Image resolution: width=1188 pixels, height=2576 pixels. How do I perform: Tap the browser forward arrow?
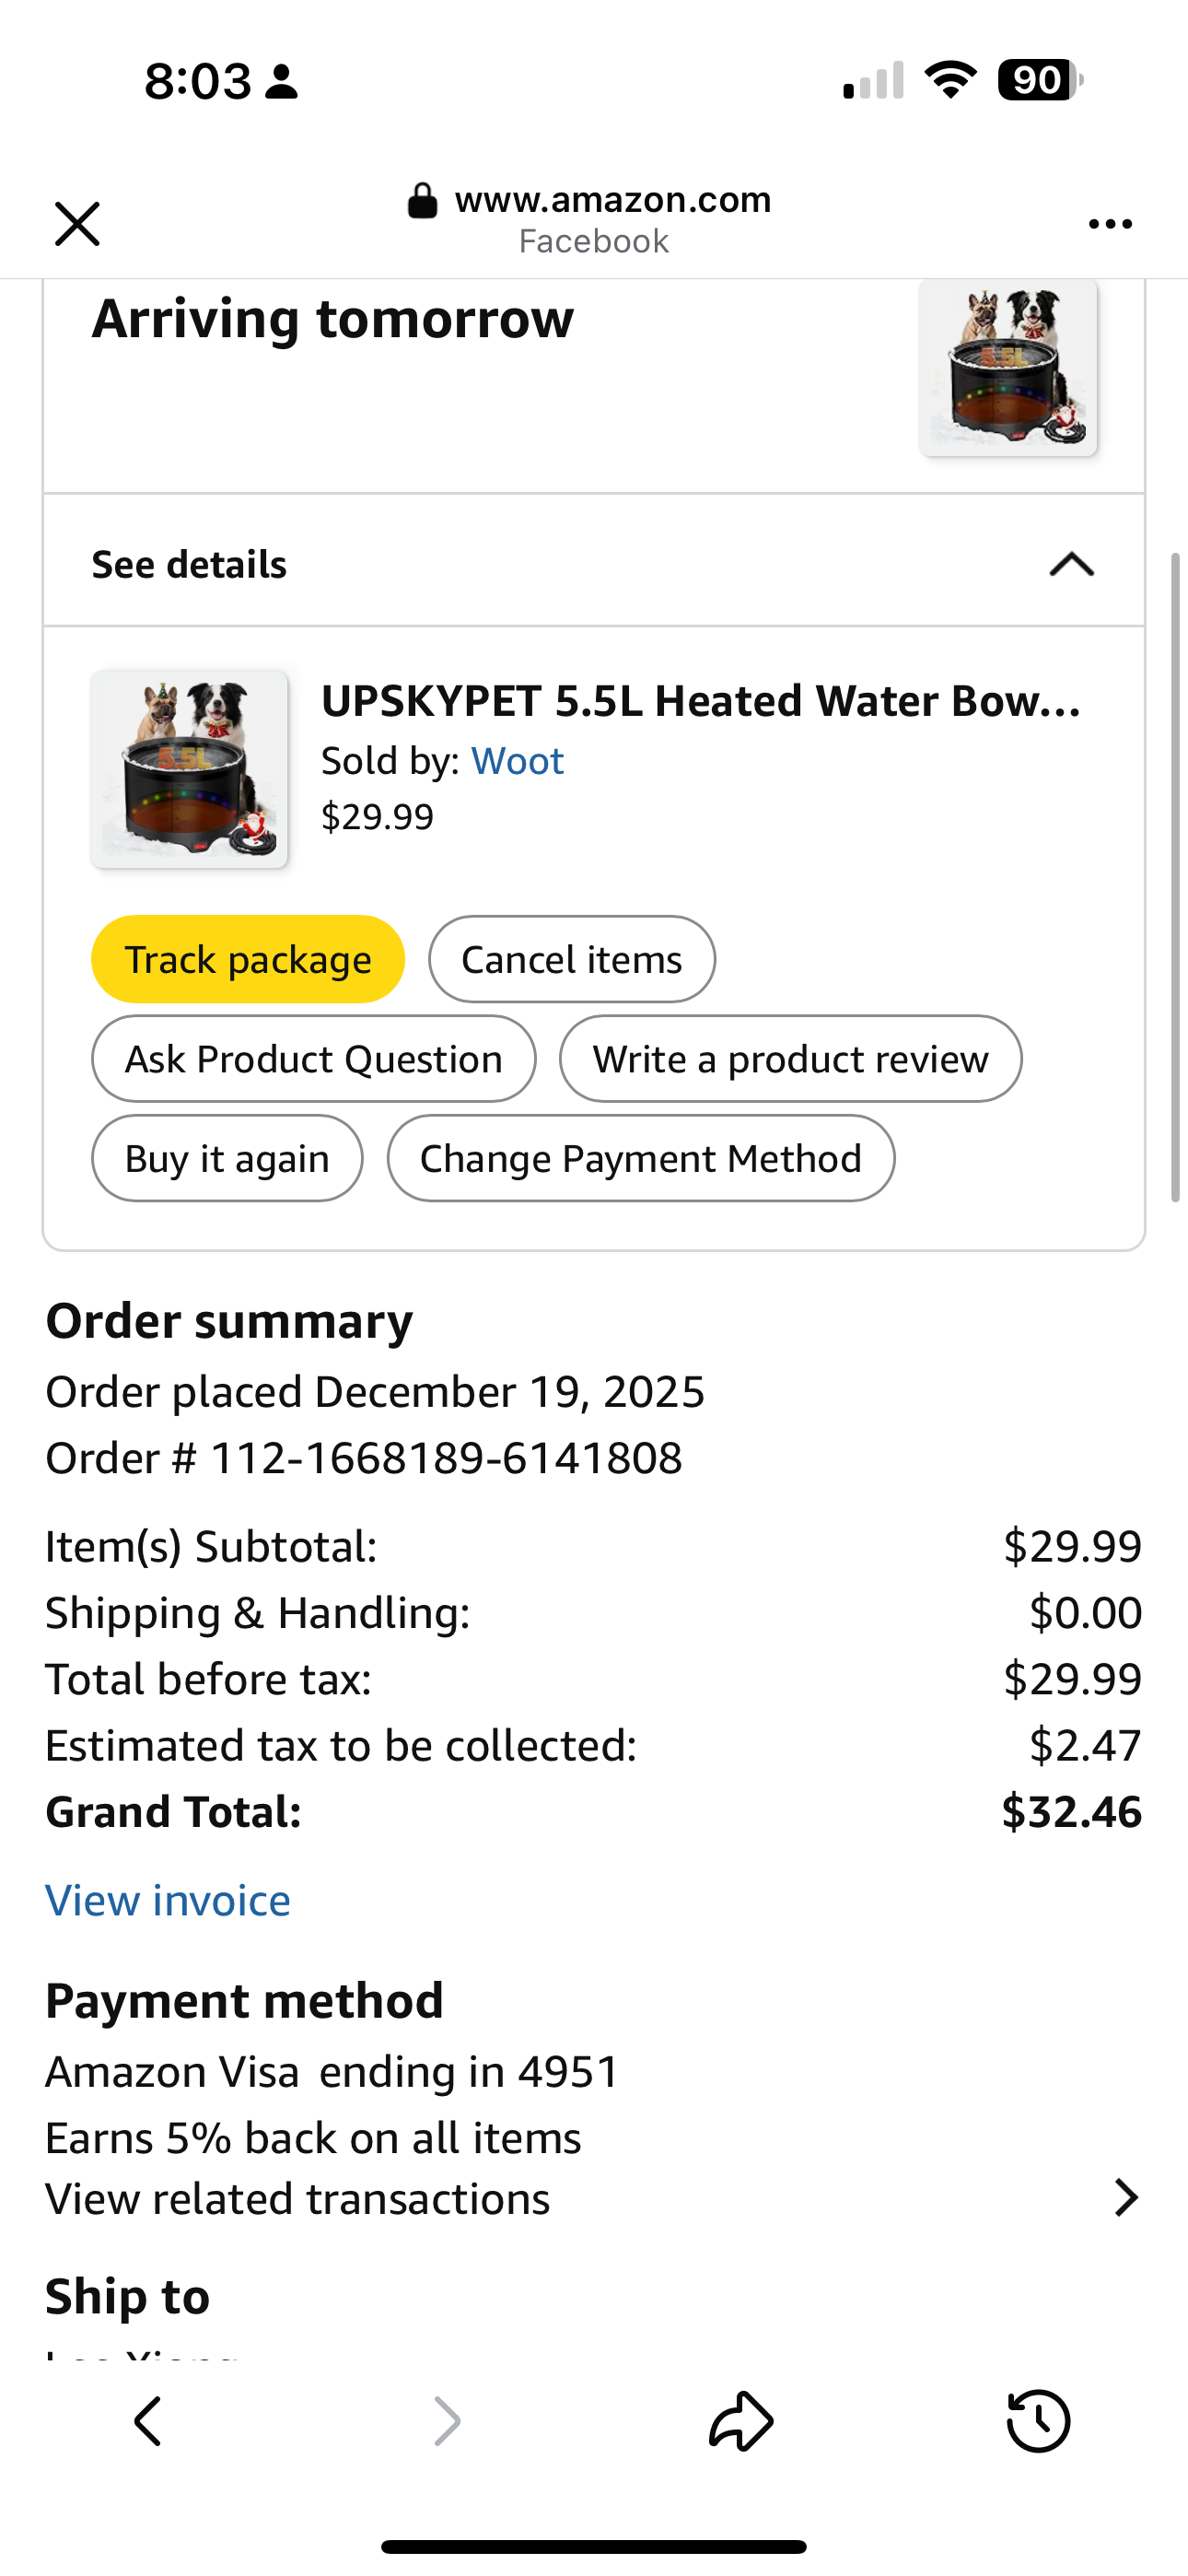click(x=446, y=2421)
